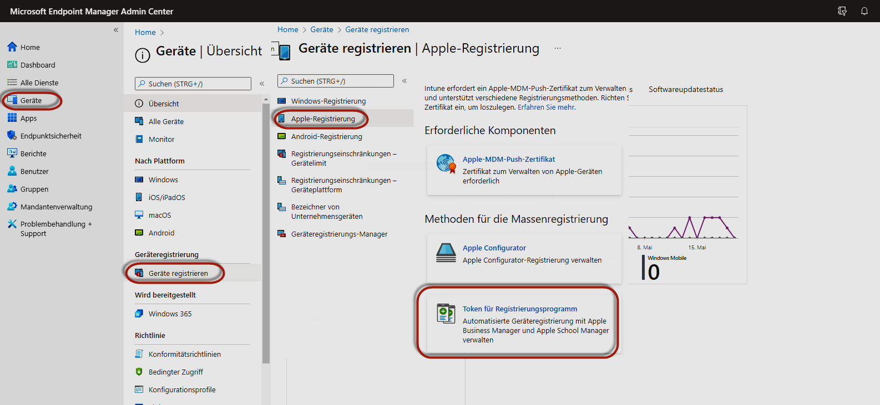Click the Apple-MDM-Push-Zertifikat link

pyautogui.click(x=508, y=159)
